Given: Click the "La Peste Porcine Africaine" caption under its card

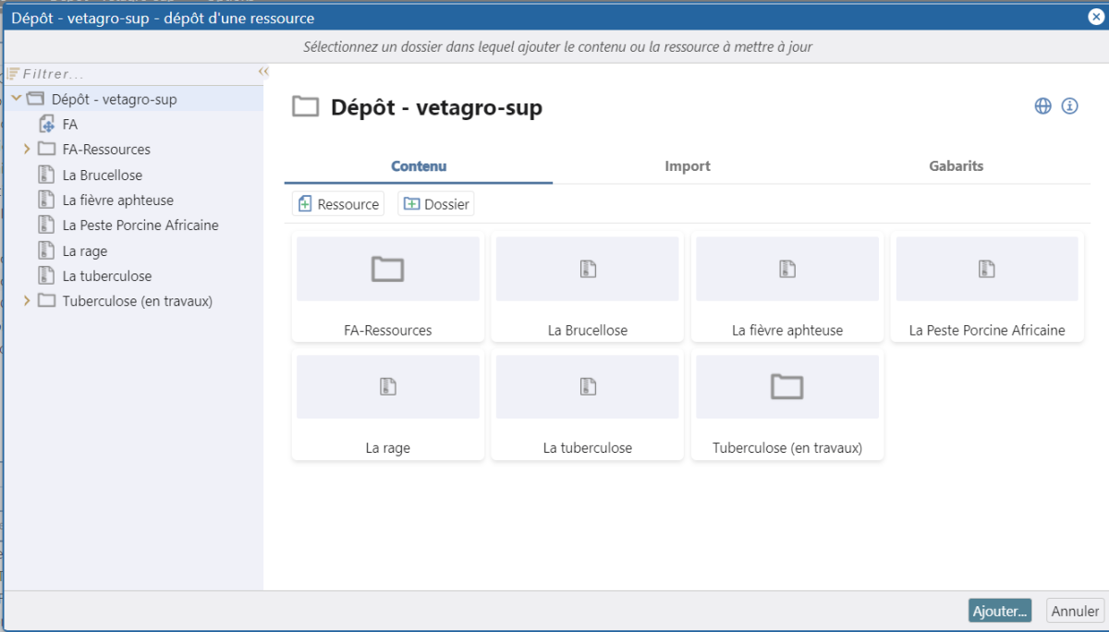Looking at the screenshot, I should point(987,330).
